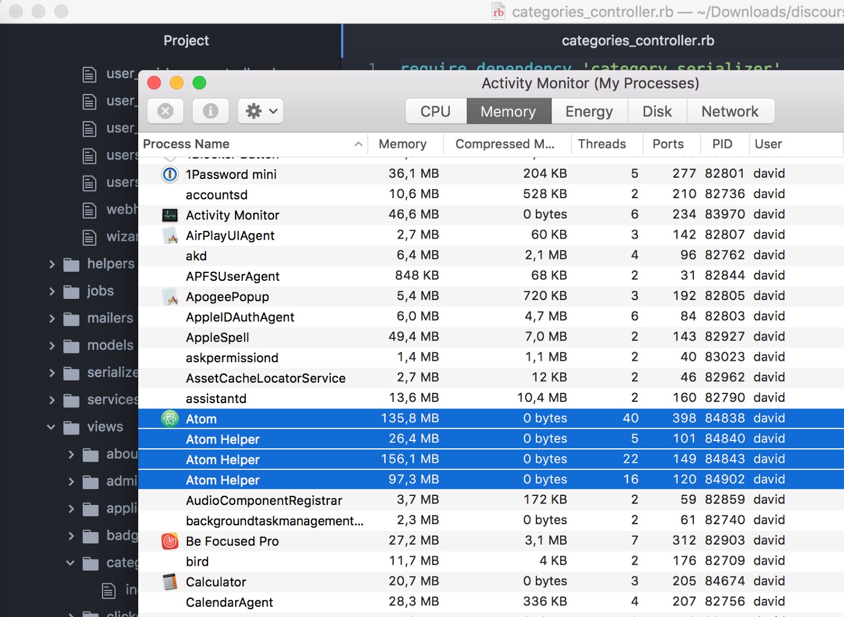Click the process Info inspect icon

pos(210,111)
